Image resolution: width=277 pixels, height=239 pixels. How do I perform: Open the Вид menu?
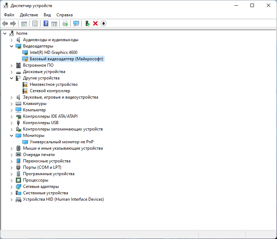pos(47,15)
